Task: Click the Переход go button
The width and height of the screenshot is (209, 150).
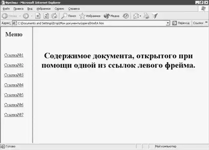Action: coord(181,23)
